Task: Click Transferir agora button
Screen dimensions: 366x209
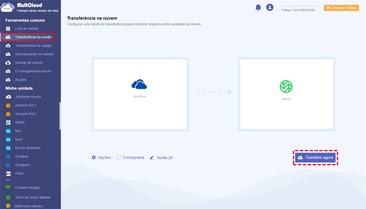Action: point(315,157)
